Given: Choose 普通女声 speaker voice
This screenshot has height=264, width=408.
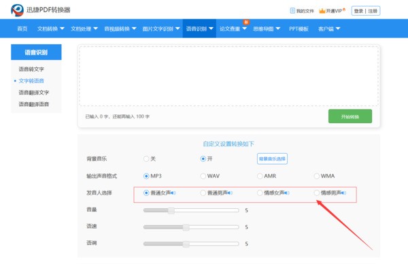Looking at the screenshot, I should coord(146,193).
